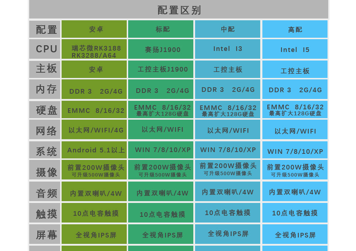356x251 pixels.
Task: Click the 屏幕 row label
Action: (x=45, y=234)
